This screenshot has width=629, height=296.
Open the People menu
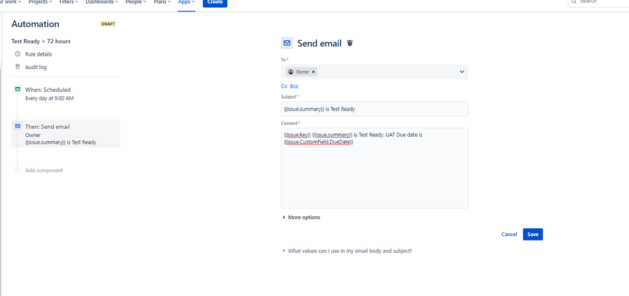136,2
